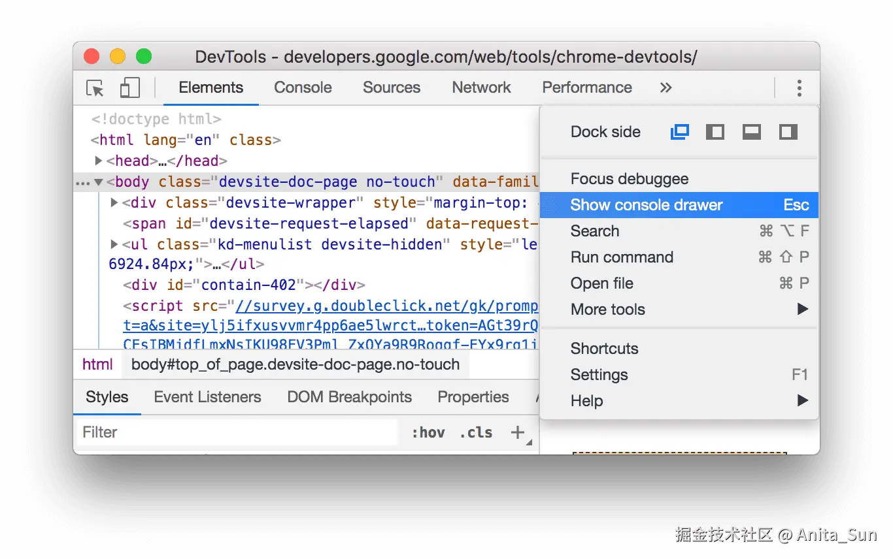
Task: Click the macOS green zoom window button
Action: coord(144,57)
